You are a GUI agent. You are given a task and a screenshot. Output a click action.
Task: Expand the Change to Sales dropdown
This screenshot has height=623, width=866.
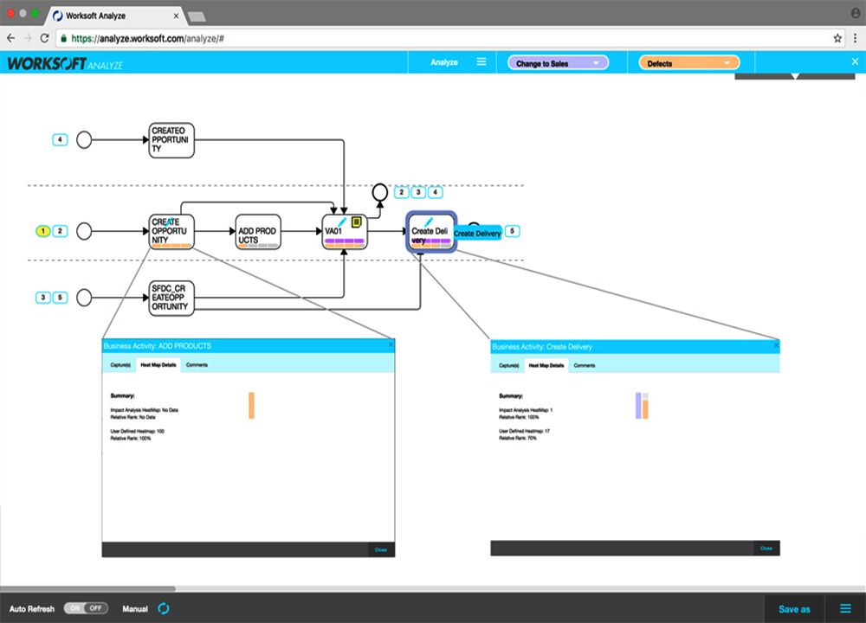(558, 63)
